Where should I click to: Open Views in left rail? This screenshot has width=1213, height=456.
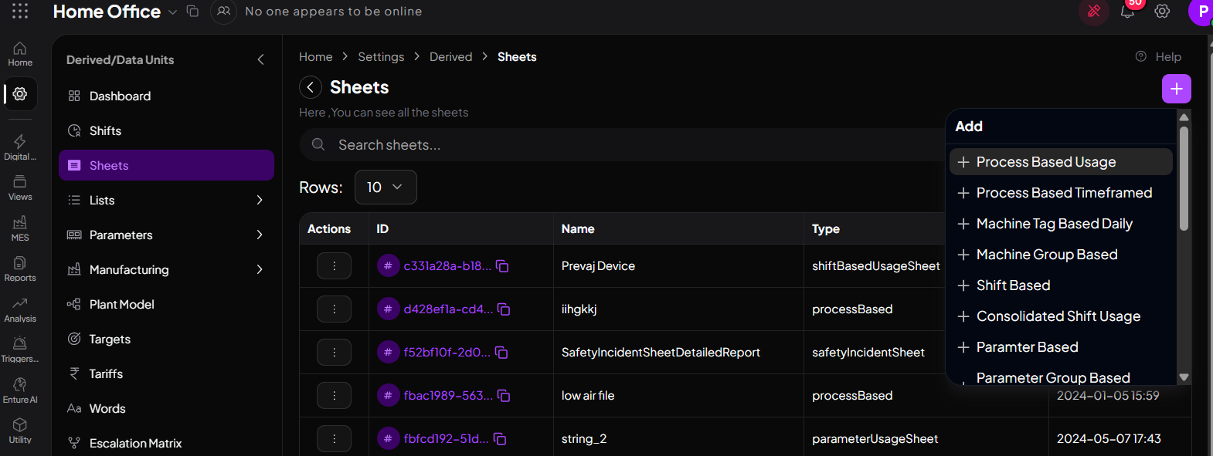pos(20,187)
